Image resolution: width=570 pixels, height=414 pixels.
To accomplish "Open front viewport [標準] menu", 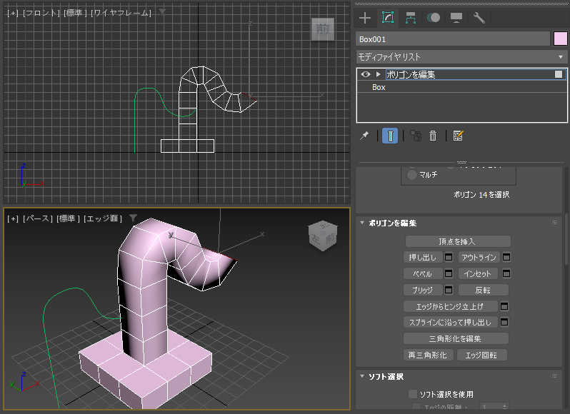I will (x=75, y=13).
